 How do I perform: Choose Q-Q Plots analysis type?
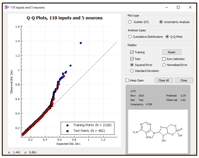pyautogui.click(x=174, y=37)
